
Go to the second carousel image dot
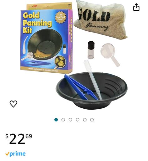[x=63, y=120]
